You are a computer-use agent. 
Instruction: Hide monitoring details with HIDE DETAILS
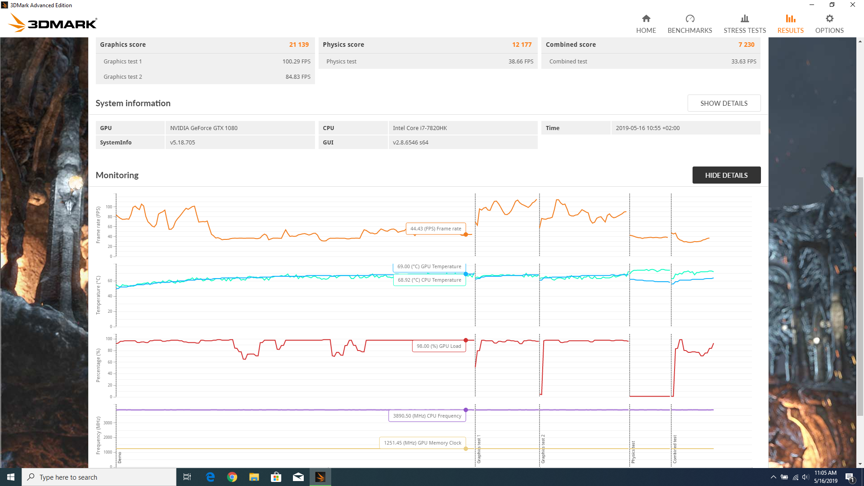coord(726,175)
